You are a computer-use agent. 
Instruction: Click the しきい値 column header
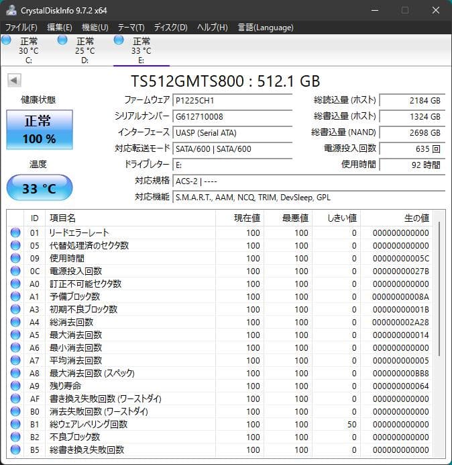[x=336, y=218]
